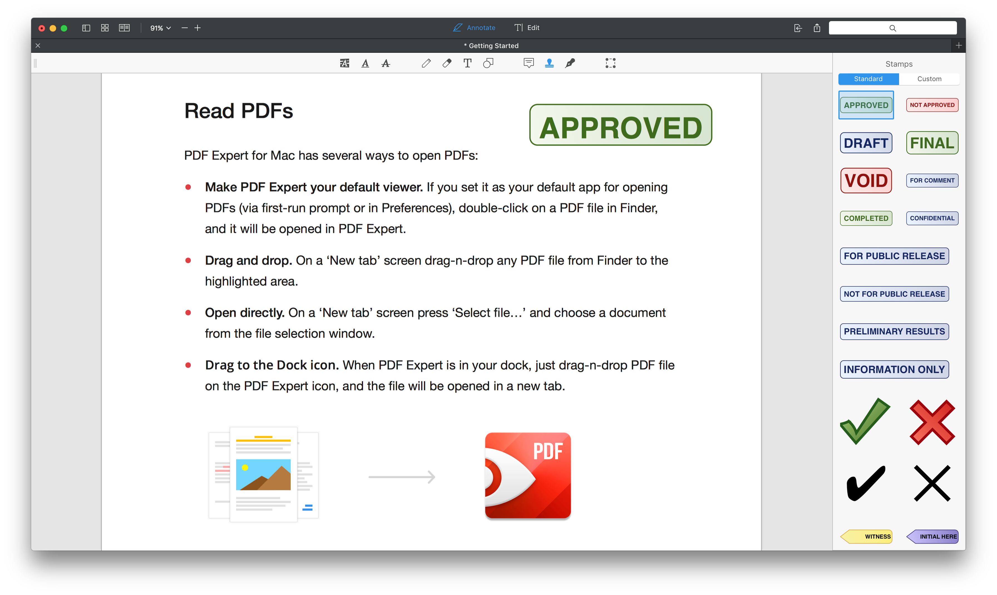Choose the APPROVED stamp in panel

[866, 105]
